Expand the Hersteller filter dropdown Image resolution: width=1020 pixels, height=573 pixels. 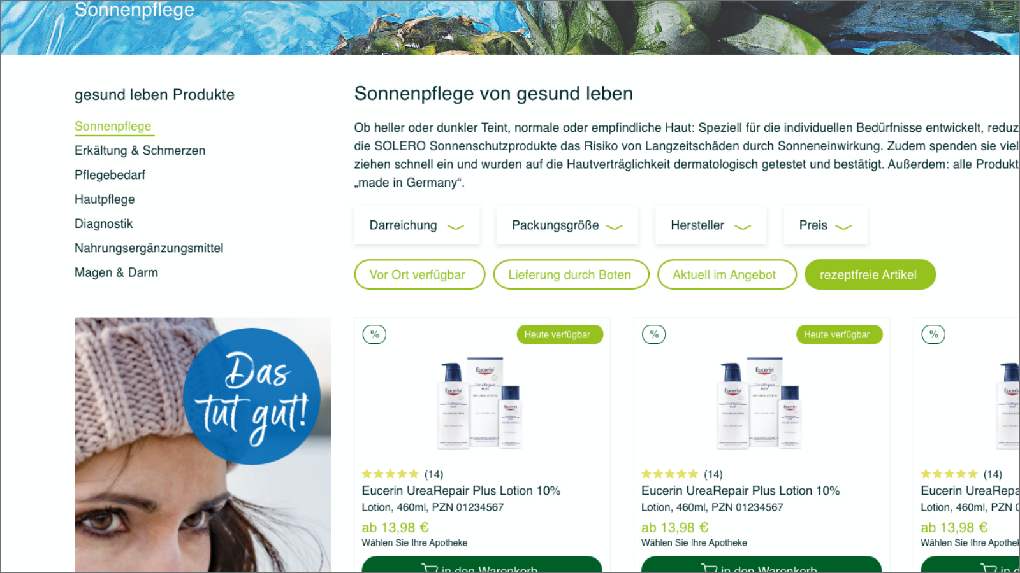[711, 225]
